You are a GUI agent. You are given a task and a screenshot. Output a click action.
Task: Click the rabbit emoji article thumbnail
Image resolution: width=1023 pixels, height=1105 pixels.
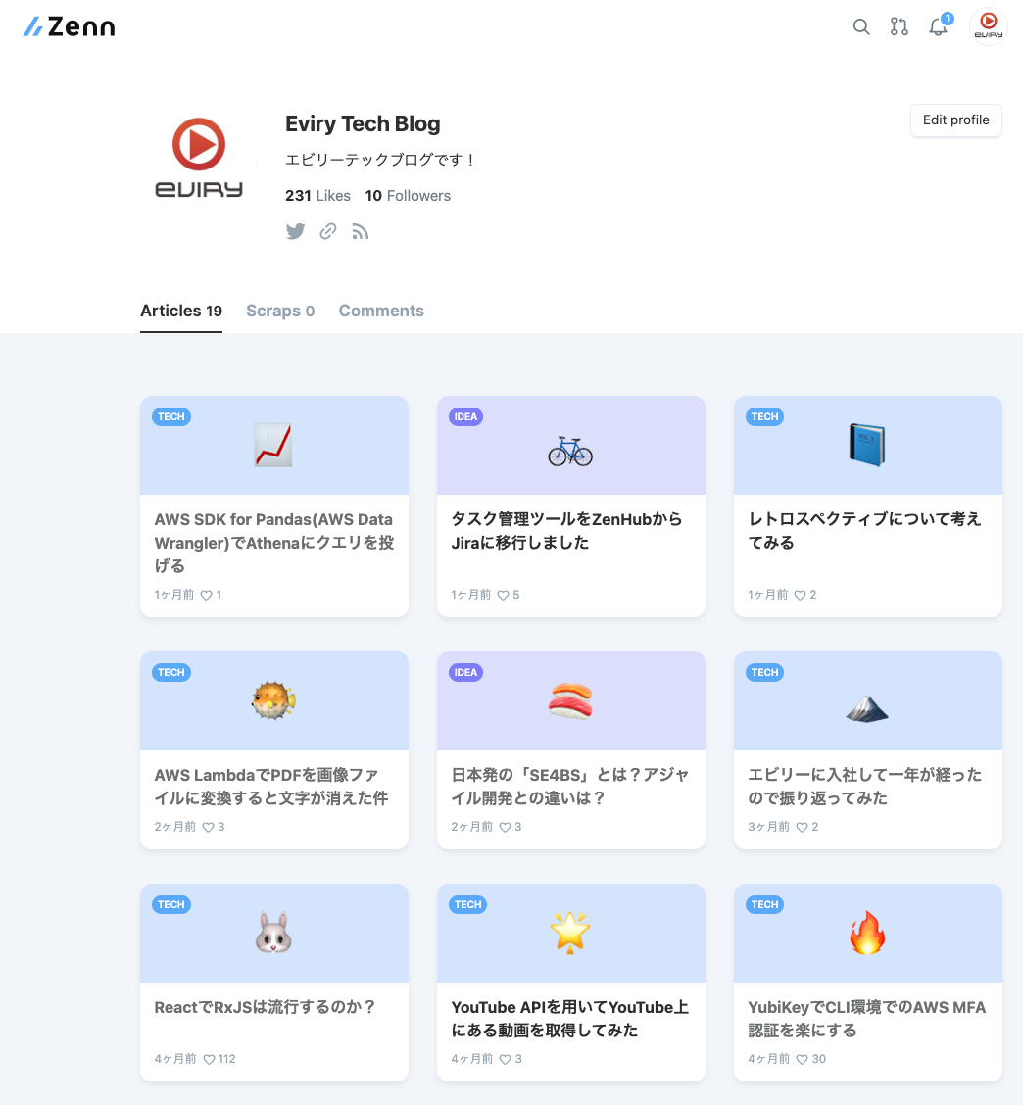pyautogui.click(x=273, y=933)
